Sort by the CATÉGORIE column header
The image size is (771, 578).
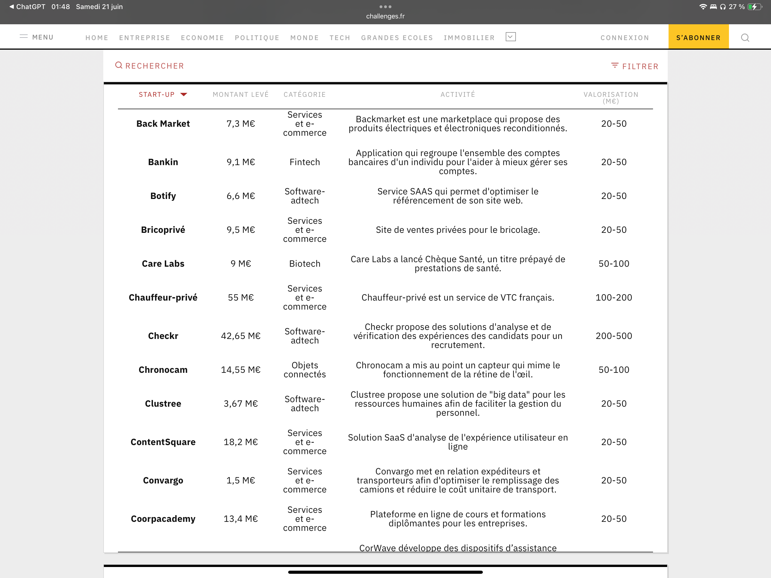(305, 95)
